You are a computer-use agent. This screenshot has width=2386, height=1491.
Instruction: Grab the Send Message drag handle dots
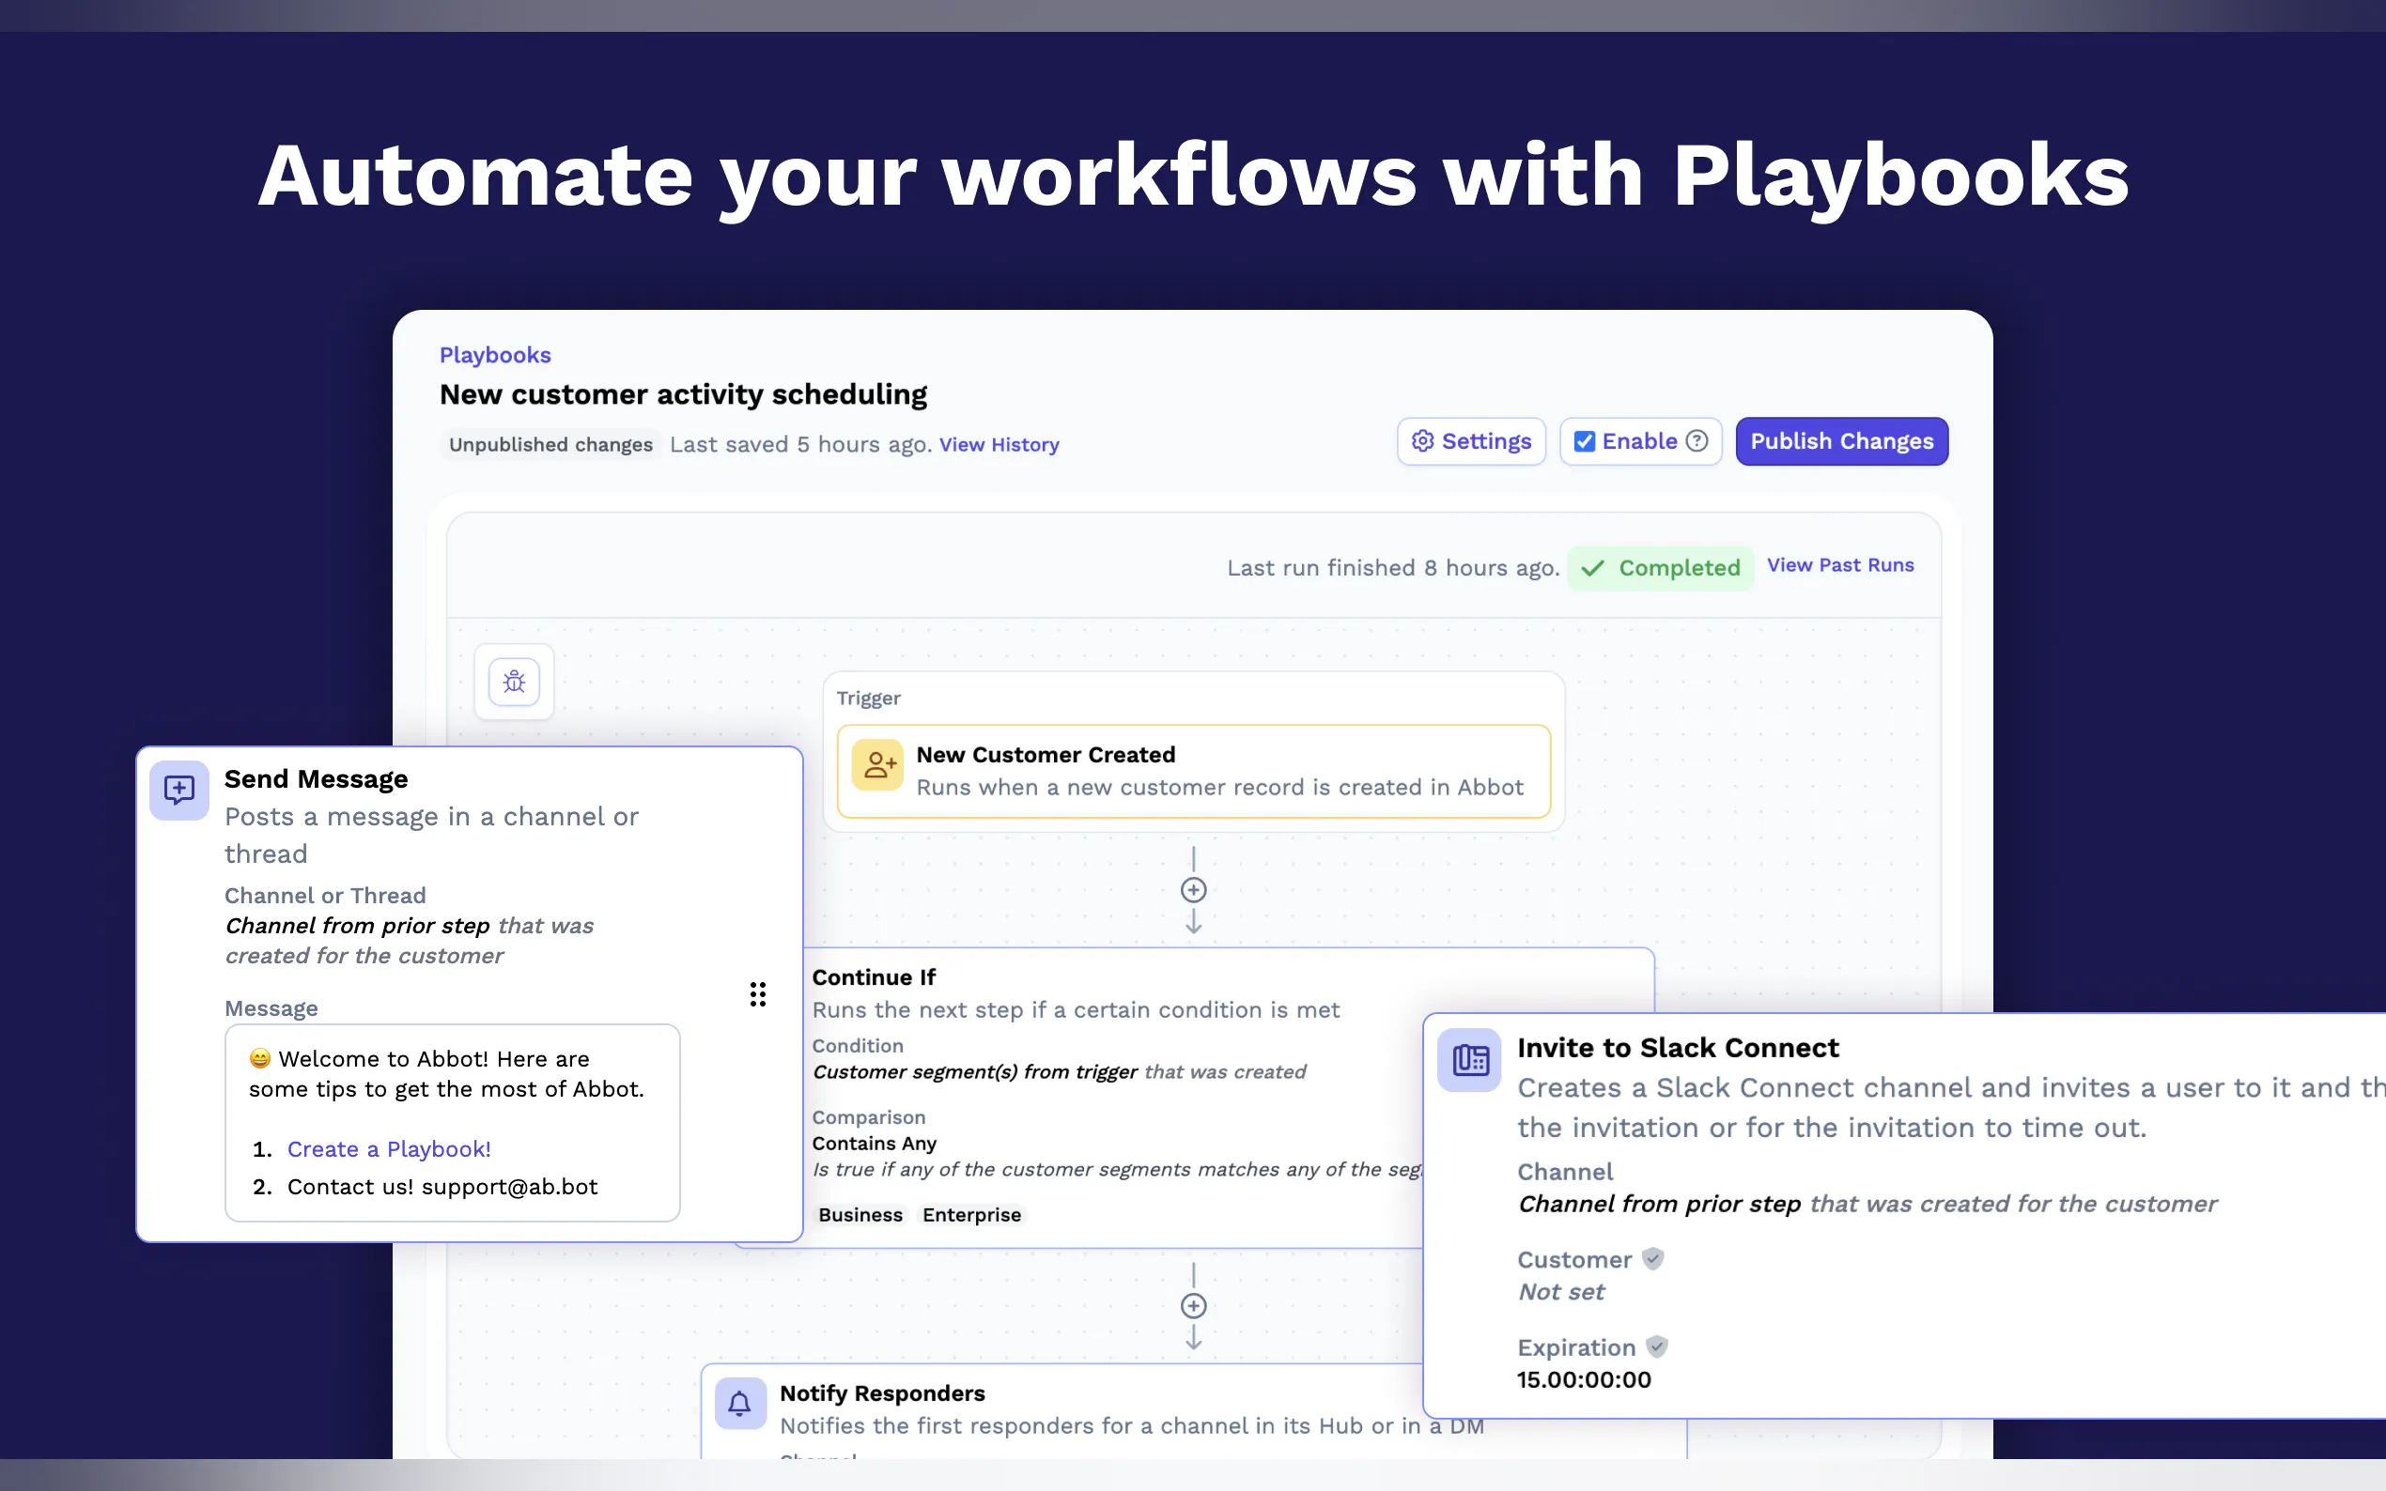tap(757, 994)
